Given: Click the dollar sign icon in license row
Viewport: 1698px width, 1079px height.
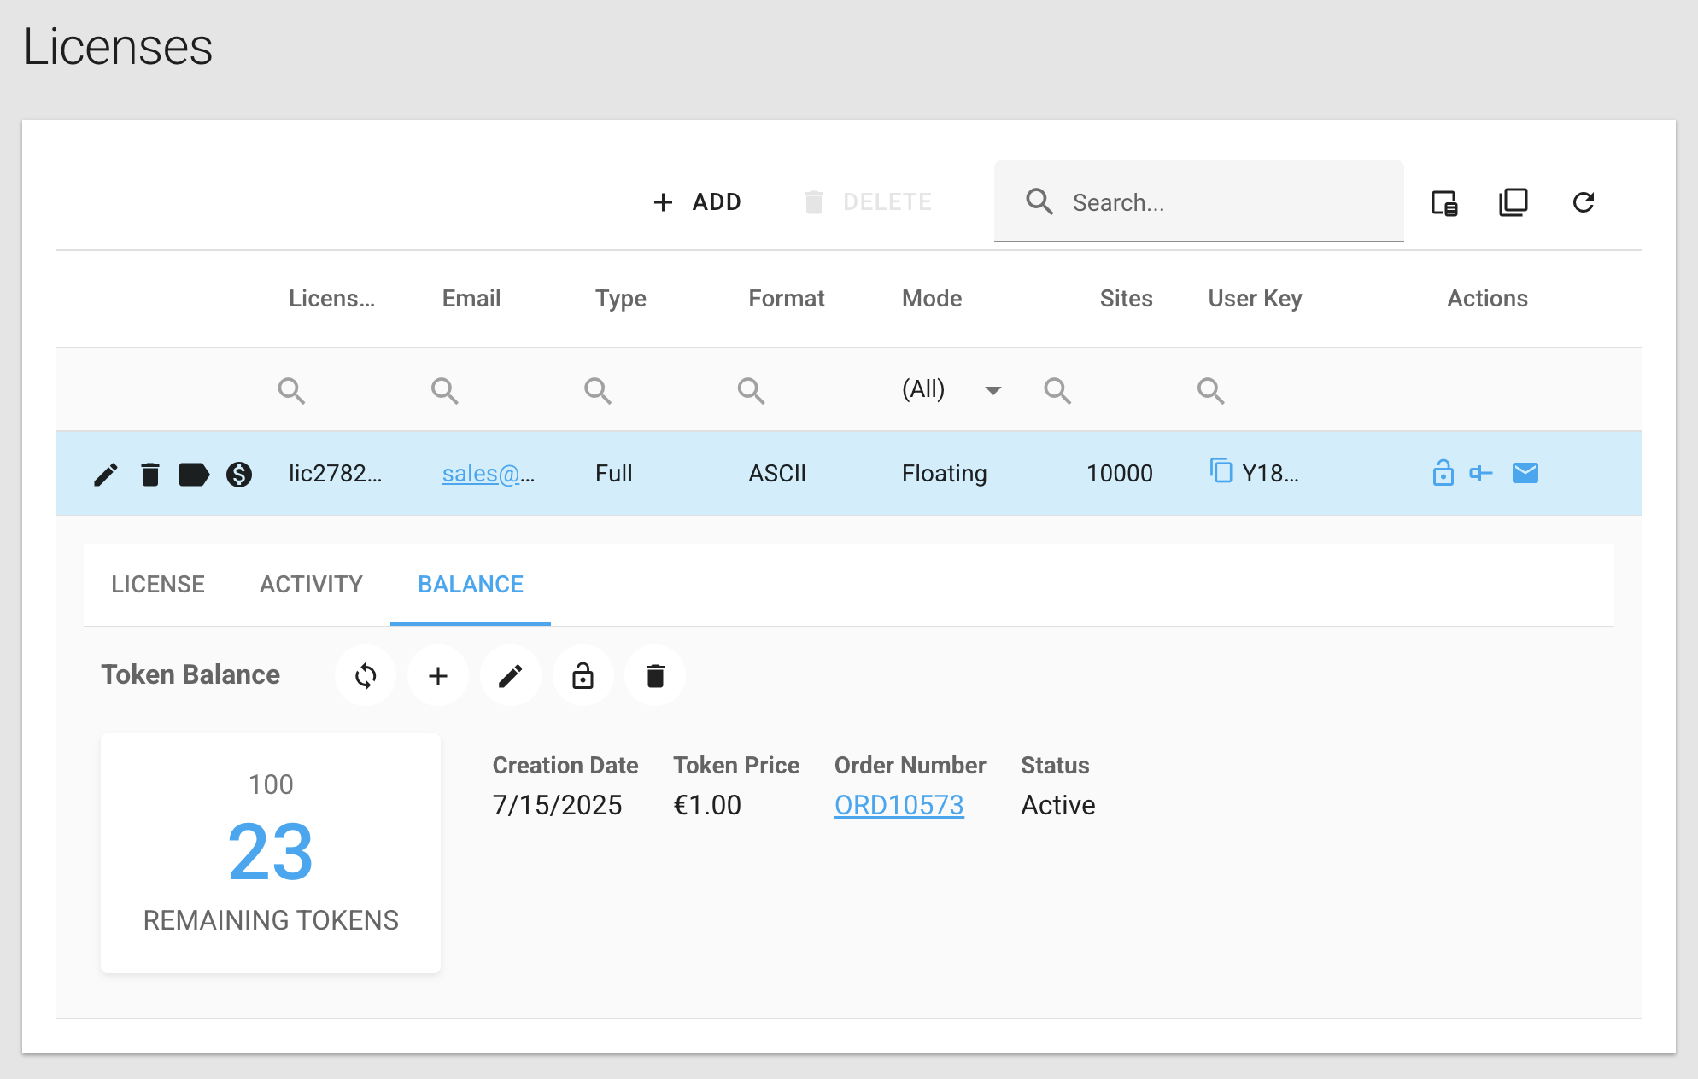Looking at the screenshot, I should [x=239, y=474].
